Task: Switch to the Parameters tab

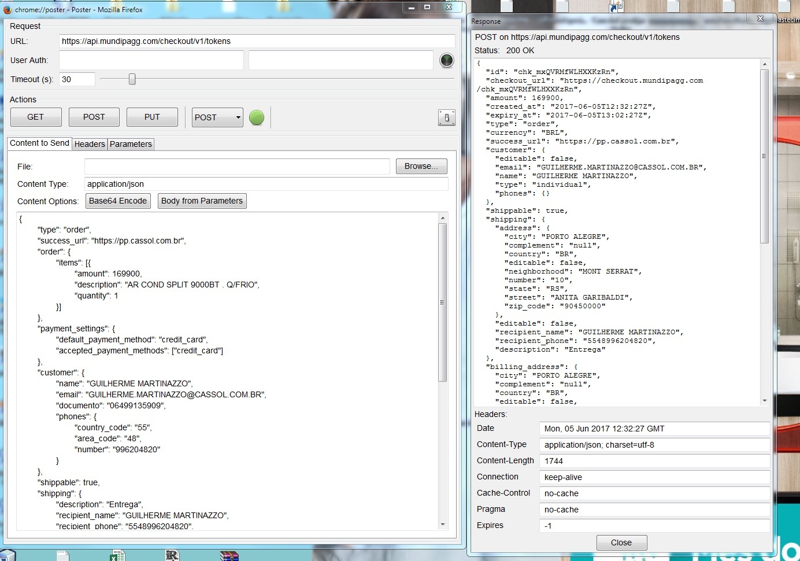Action: pyautogui.click(x=131, y=144)
